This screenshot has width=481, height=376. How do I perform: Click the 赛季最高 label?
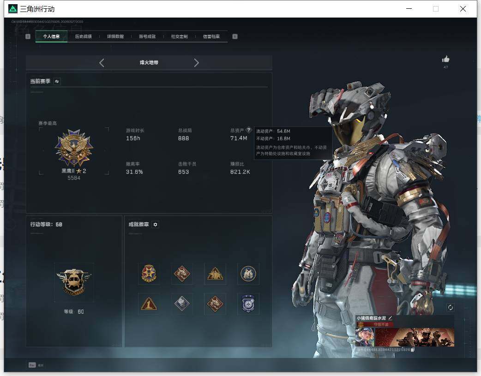tap(48, 123)
